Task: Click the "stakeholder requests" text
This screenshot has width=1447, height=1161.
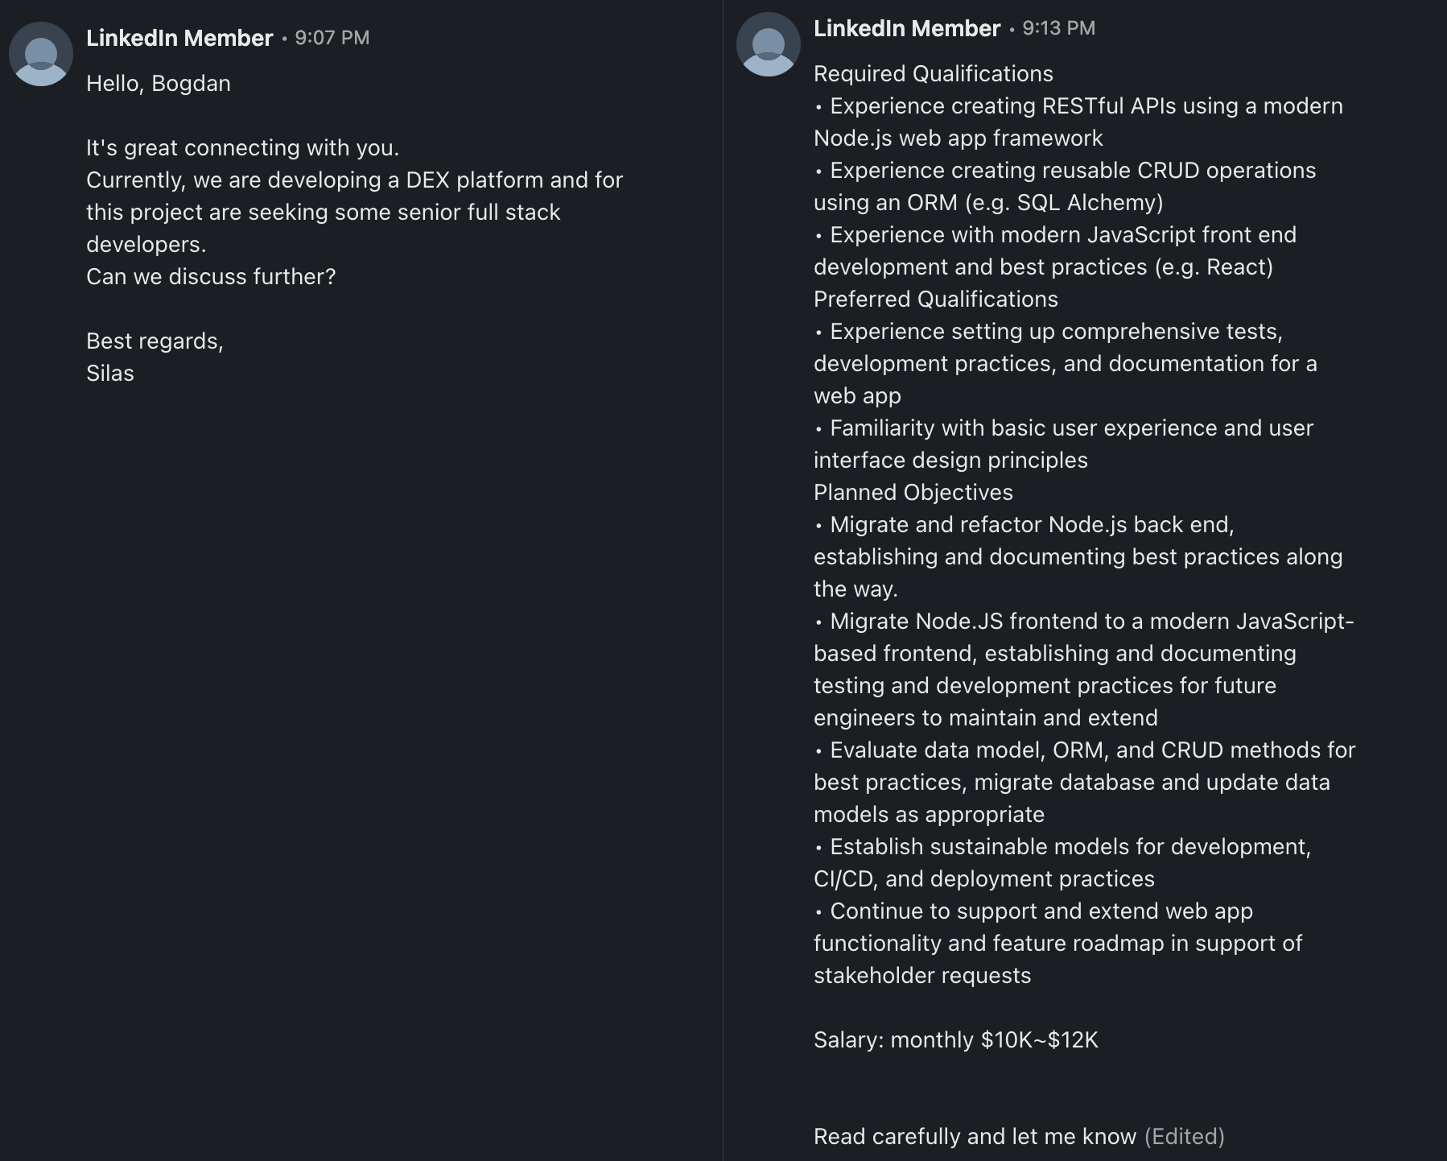Action: [921, 976]
